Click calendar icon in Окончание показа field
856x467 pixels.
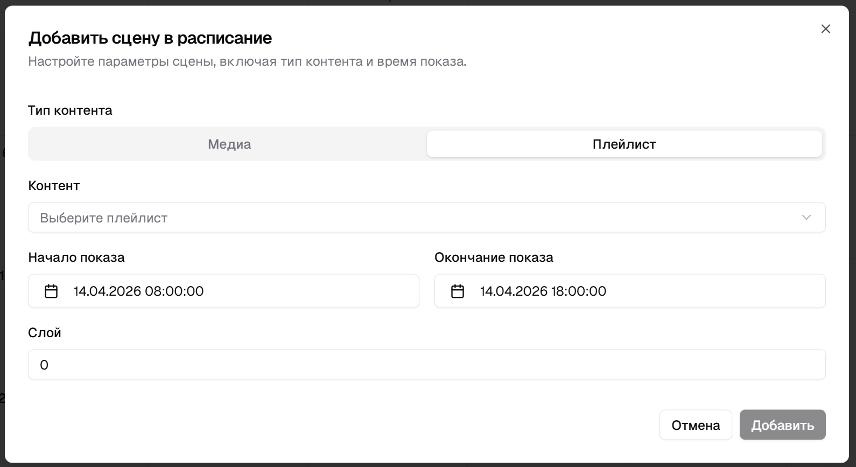tap(458, 291)
